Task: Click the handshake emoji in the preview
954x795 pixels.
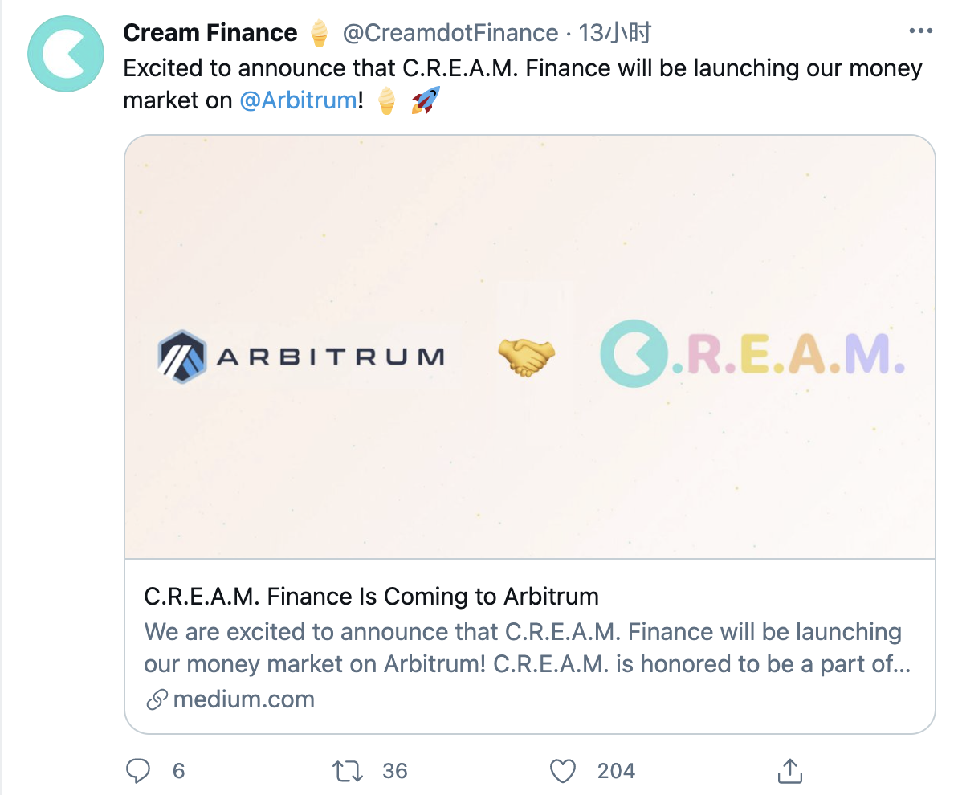Action: [x=526, y=357]
